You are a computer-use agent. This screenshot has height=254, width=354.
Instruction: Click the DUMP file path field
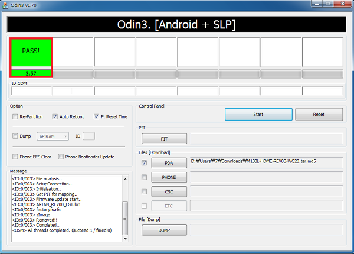pyautogui.click(x=266, y=230)
